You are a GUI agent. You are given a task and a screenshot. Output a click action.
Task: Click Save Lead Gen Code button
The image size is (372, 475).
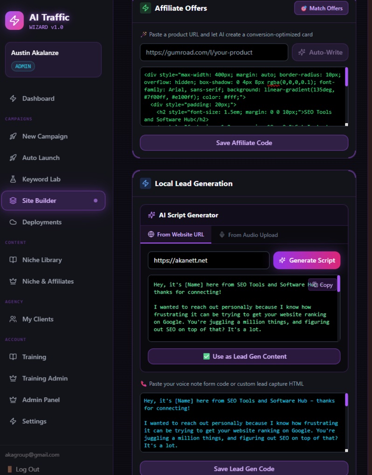[x=244, y=468]
